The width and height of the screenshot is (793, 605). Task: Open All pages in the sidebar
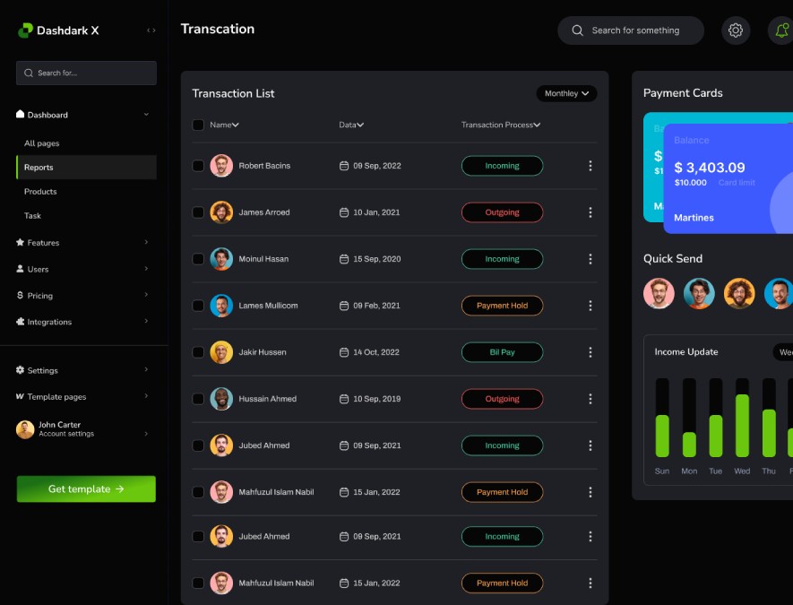coord(41,143)
